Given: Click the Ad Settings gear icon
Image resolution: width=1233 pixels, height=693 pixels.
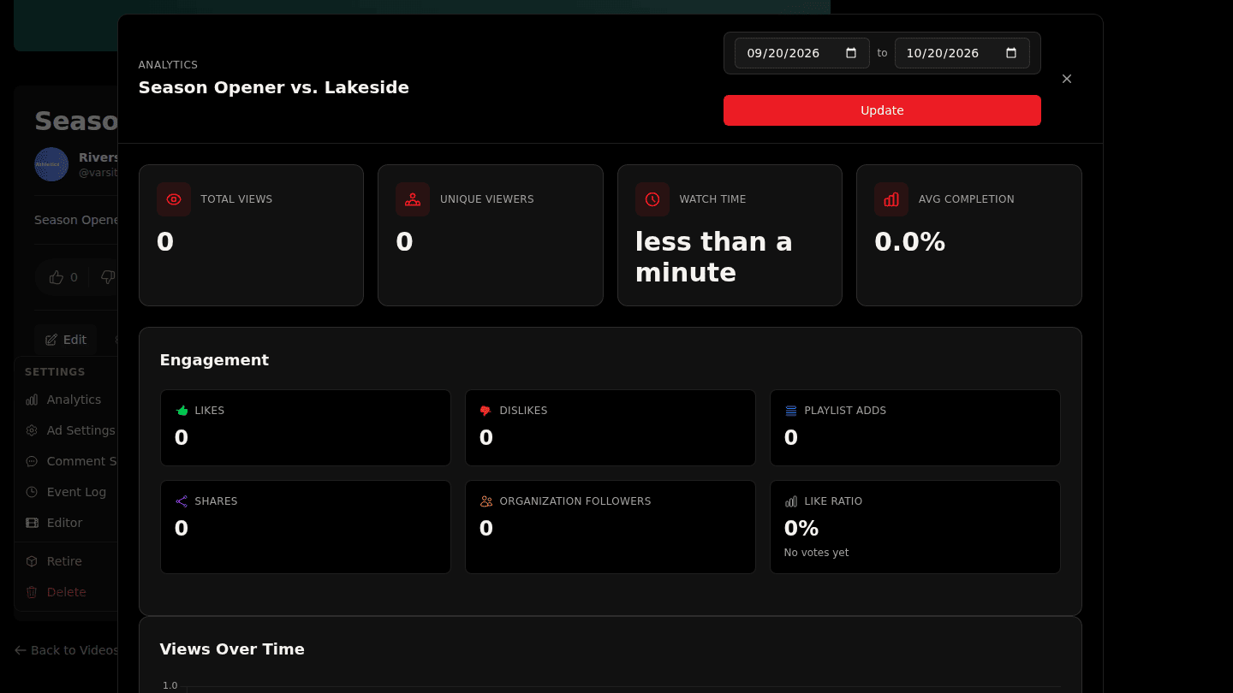Looking at the screenshot, I should [32, 430].
